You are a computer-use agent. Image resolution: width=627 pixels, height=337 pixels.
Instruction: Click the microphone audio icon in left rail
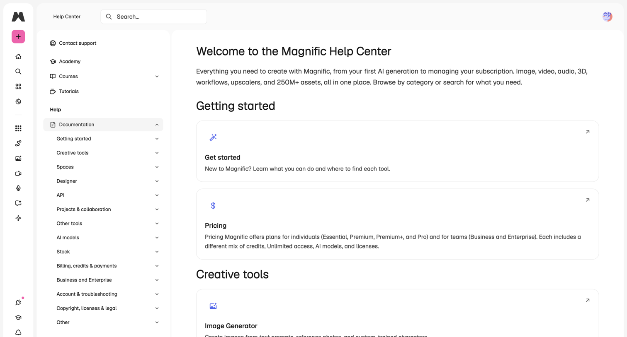pyautogui.click(x=18, y=188)
